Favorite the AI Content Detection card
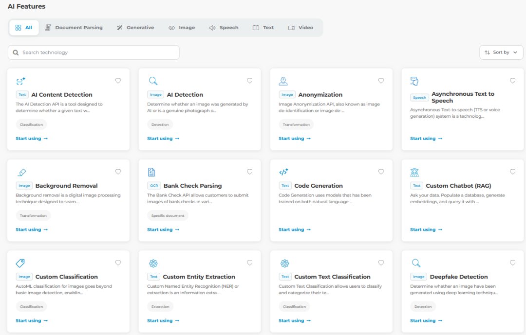This screenshot has height=335, width=526. [118, 81]
